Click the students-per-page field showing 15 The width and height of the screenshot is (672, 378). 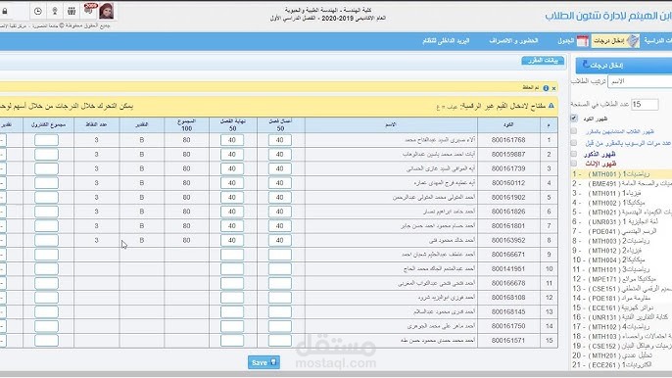point(645,104)
